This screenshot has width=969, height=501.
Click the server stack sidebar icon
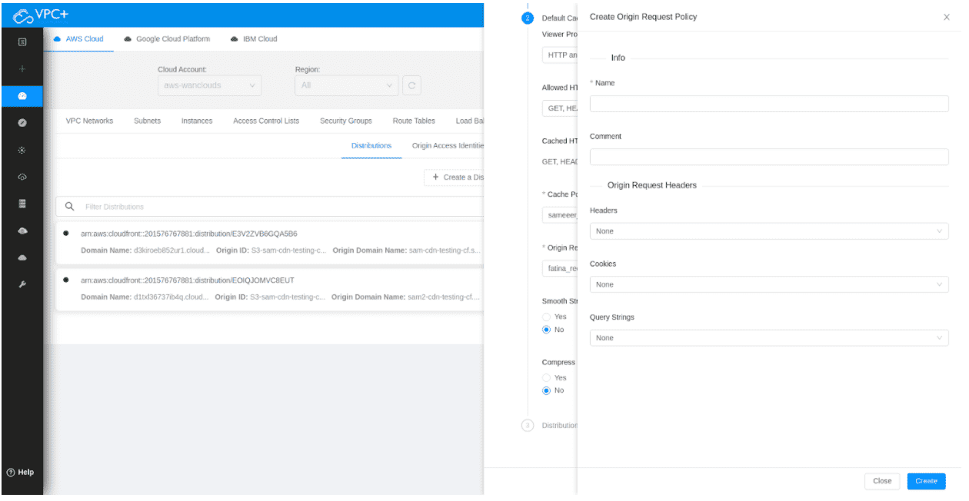coord(22,204)
